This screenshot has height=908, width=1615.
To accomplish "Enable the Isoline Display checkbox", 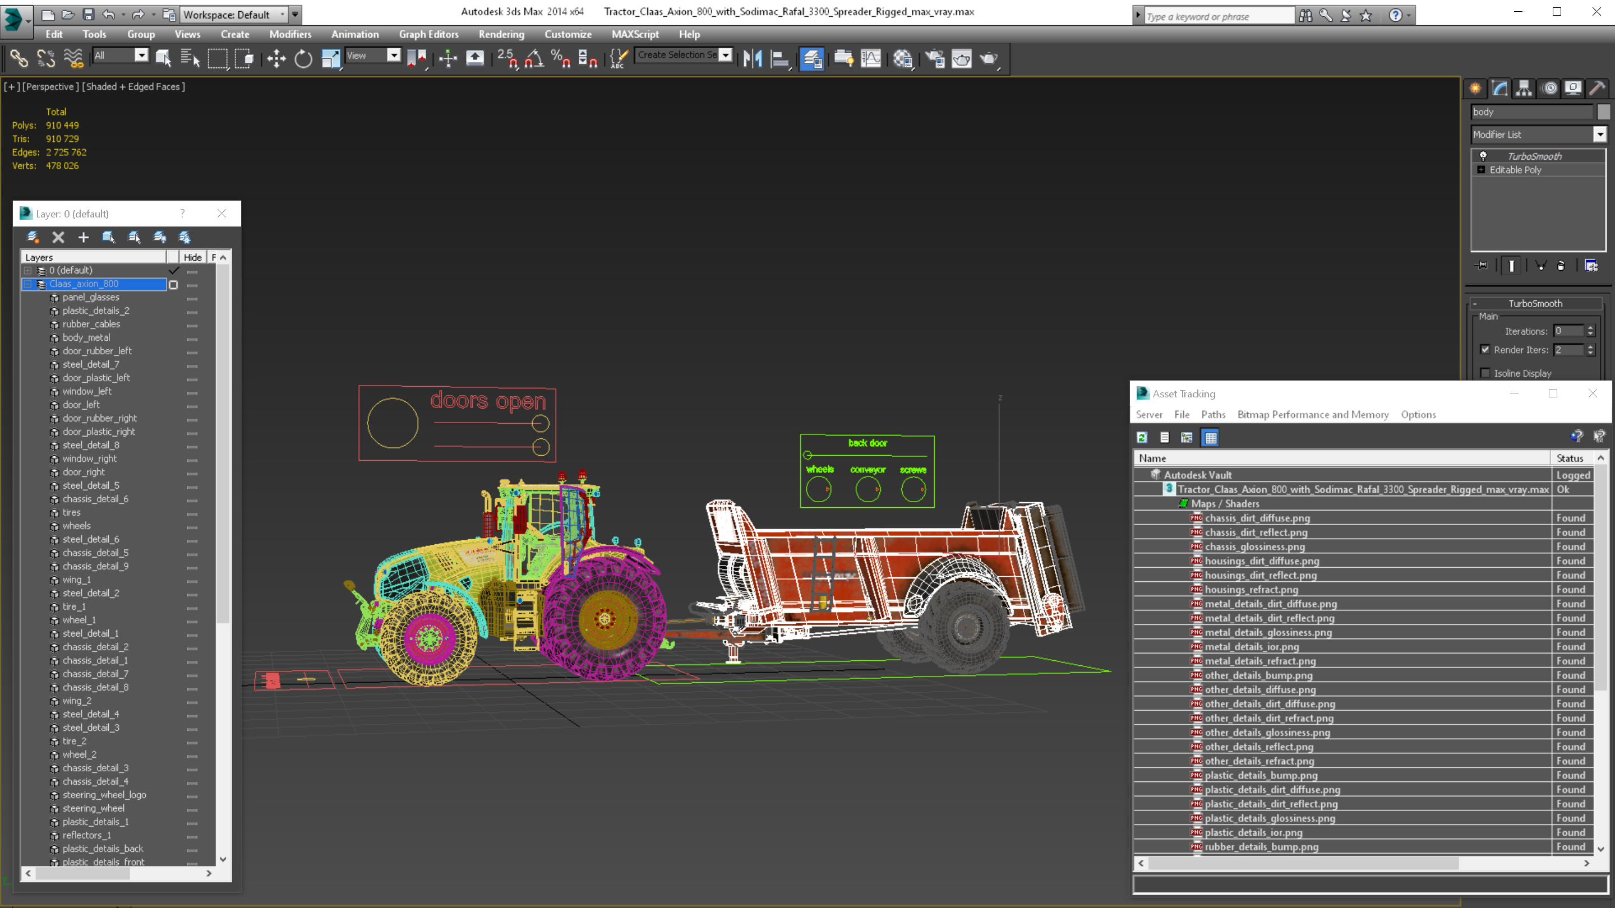I will coord(1485,373).
